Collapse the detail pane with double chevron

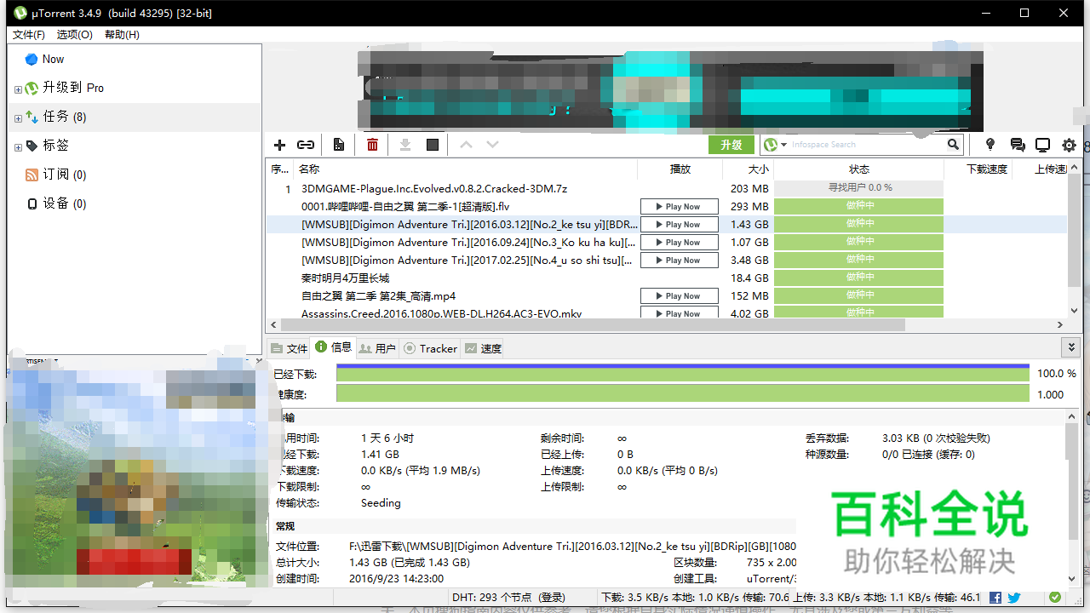1070,347
